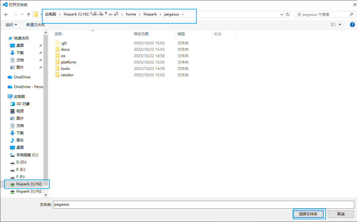Open the recent locations dropdown arrow

click(22, 15)
